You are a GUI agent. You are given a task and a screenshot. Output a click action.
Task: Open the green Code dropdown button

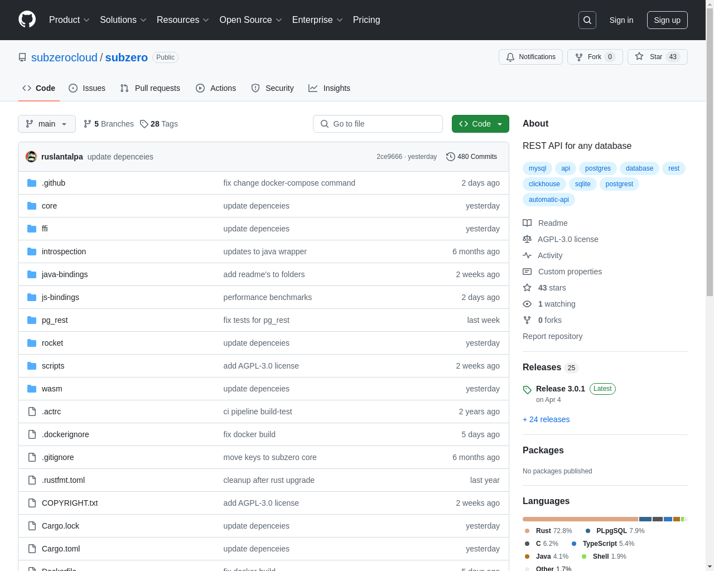pos(480,124)
